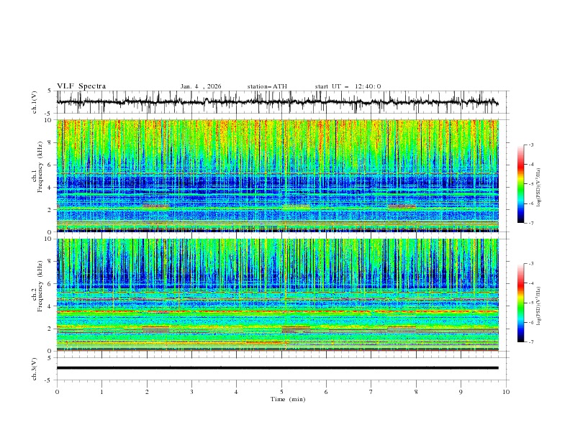Click the time axis tick labeled "6"
The image size is (570, 440).
[x=326, y=392]
